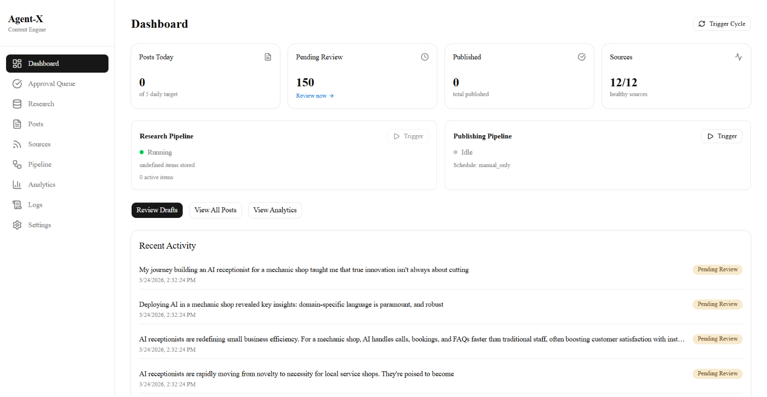Select Pipeline in the sidebar
This screenshot has height=397, width=767.
(57, 164)
